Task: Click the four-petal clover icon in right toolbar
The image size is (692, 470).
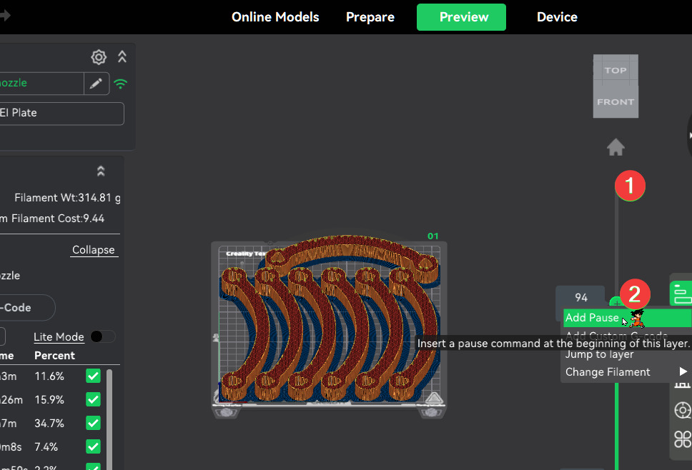Action: (683, 439)
